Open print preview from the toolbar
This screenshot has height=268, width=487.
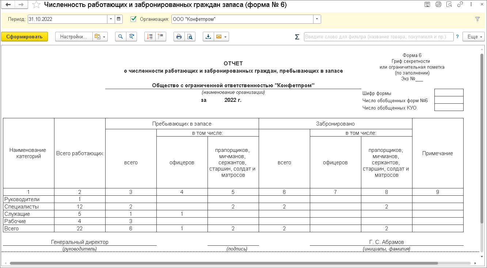pos(190,37)
